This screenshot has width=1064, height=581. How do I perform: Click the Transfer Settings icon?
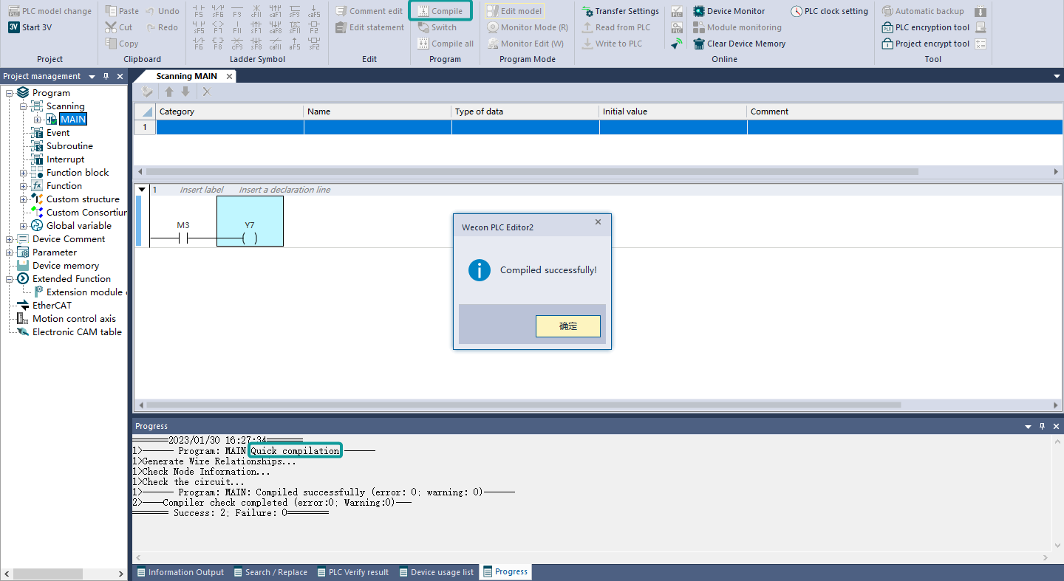(587, 11)
